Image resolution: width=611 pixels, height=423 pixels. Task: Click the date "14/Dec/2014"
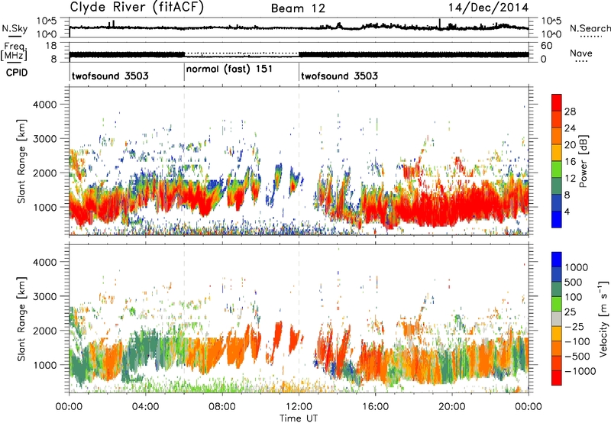(x=488, y=8)
